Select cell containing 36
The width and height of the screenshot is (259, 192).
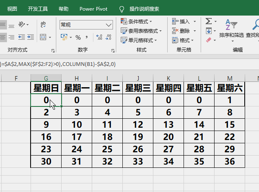230,161
